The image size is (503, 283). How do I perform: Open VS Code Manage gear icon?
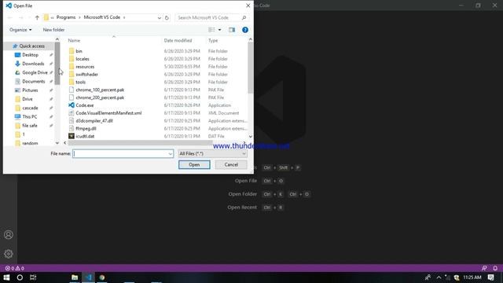click(x=9, y=254)
